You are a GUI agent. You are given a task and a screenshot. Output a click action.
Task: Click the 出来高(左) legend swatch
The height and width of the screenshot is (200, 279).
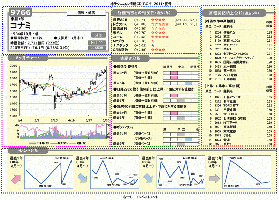click(x=33, y=143)
